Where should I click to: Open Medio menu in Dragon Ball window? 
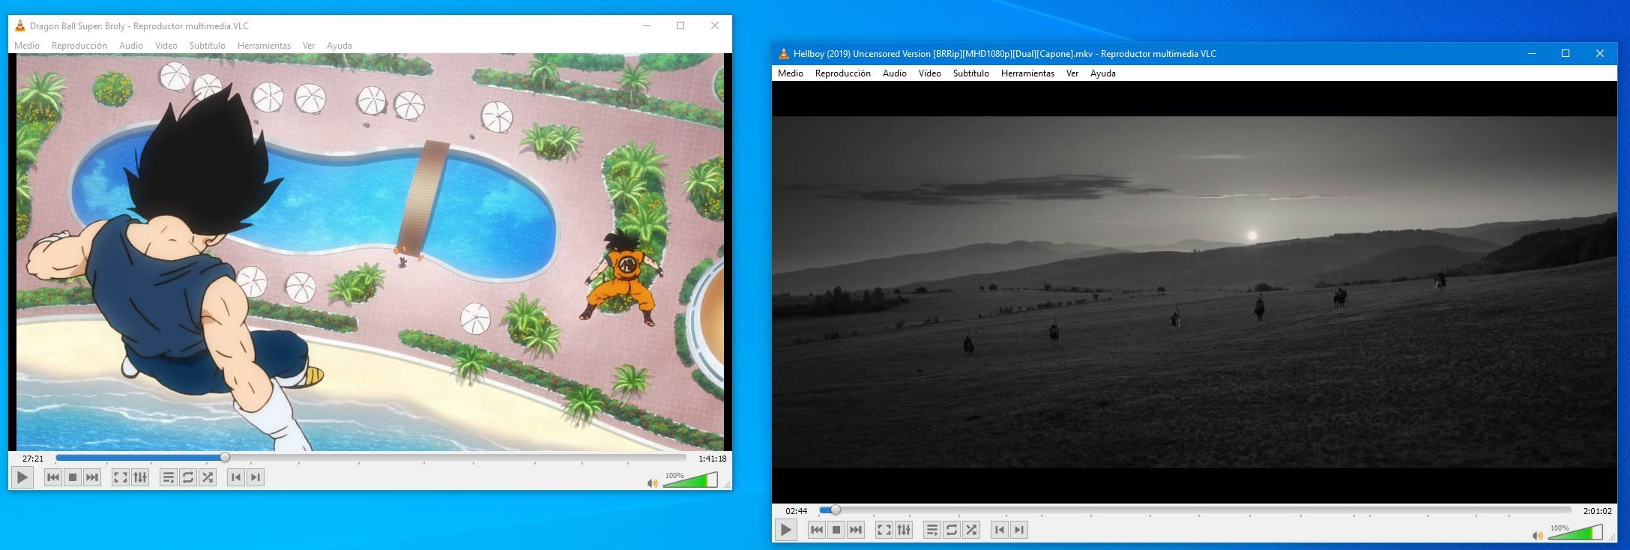tap(27, 46)
